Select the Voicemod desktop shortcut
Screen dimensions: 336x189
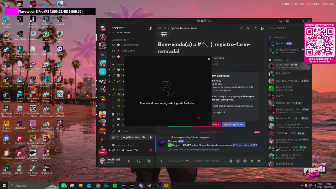tap(6, 170)
